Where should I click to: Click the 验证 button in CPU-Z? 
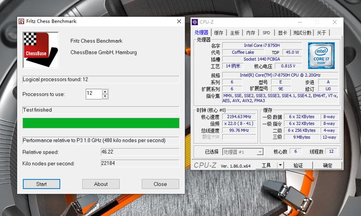coord(298,165)
